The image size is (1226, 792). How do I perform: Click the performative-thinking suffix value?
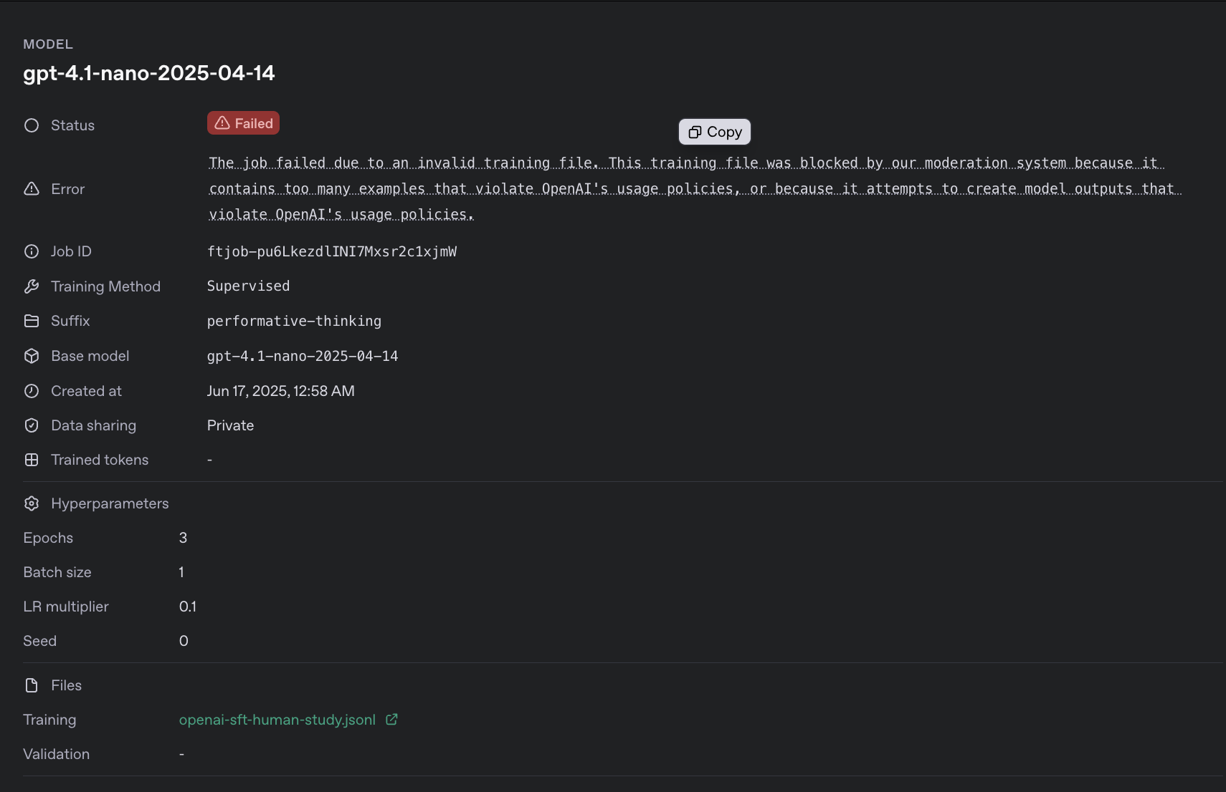tap(294, 321)
